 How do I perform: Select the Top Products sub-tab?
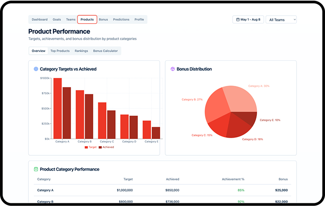pyautogui.click(x=60, y=51)
